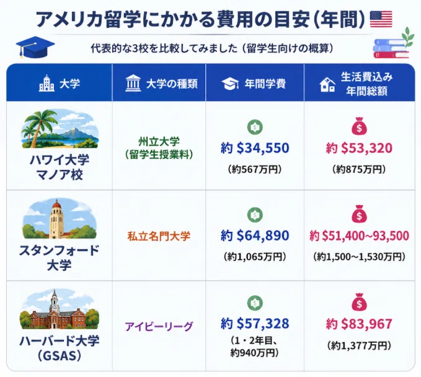The width and height of the screenshot is (421, 377).
Task: Click the red money bag above $53,320
Action: pos(359,126)
